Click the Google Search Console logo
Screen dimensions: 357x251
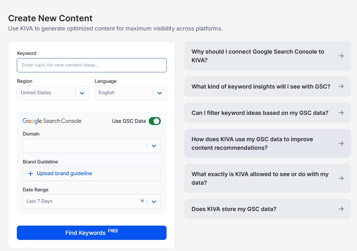pos(52,121)
